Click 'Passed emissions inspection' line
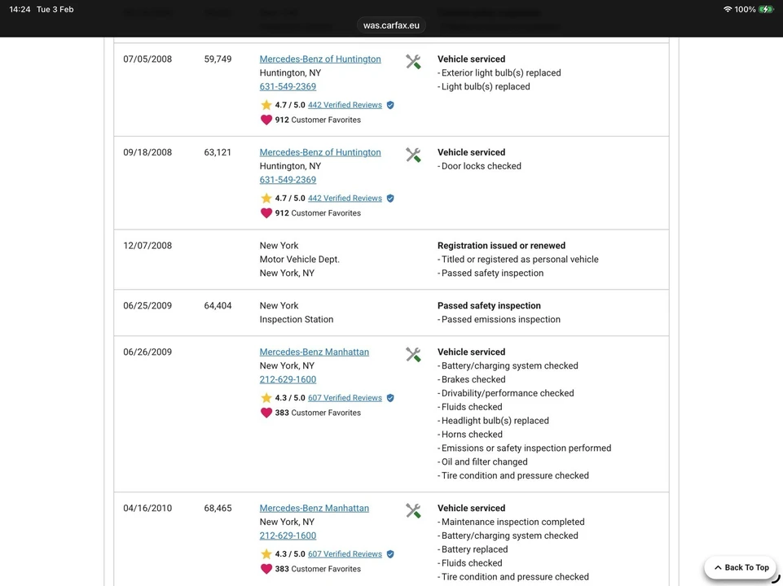The width and height of the screenshot is (783, 586). click(499, 319)
